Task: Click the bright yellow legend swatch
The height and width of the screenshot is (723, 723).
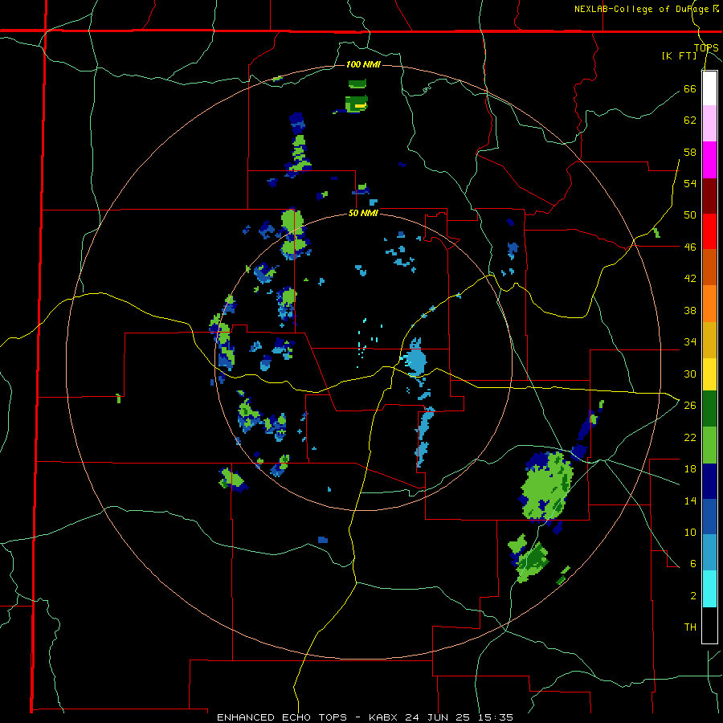Action: pos(709,374)
